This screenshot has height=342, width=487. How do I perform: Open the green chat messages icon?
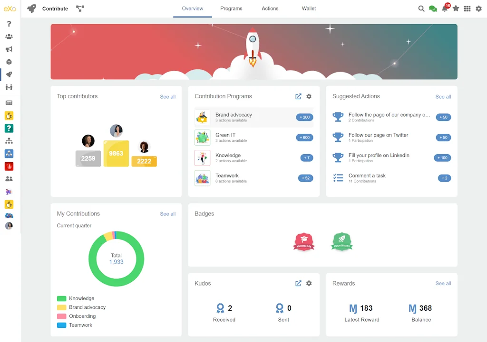433,9
